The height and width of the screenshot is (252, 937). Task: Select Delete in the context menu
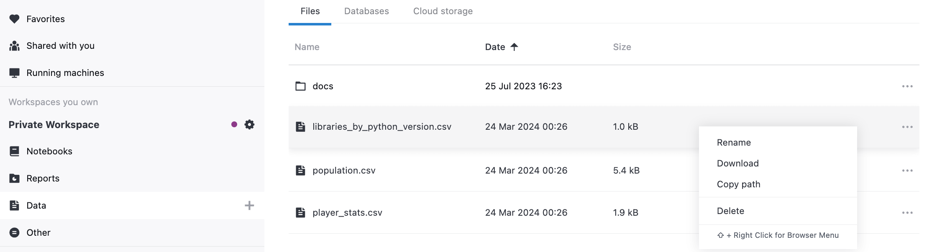click(730, 211)
